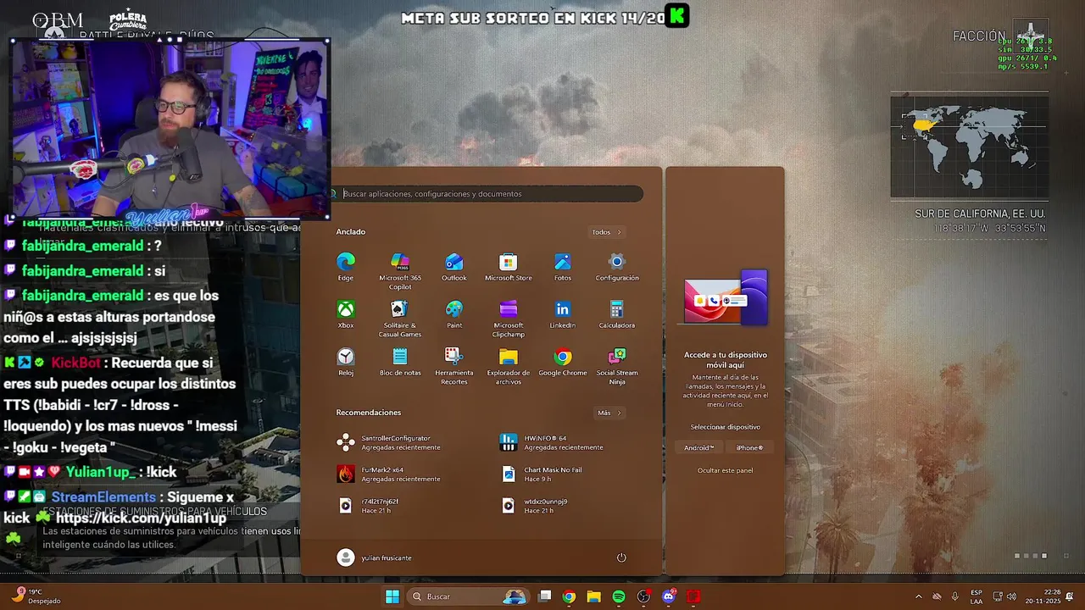Open Spotify from the taskbar
Screen dimensions: 1085x610
pyautogui.click(x=619, y=596)
